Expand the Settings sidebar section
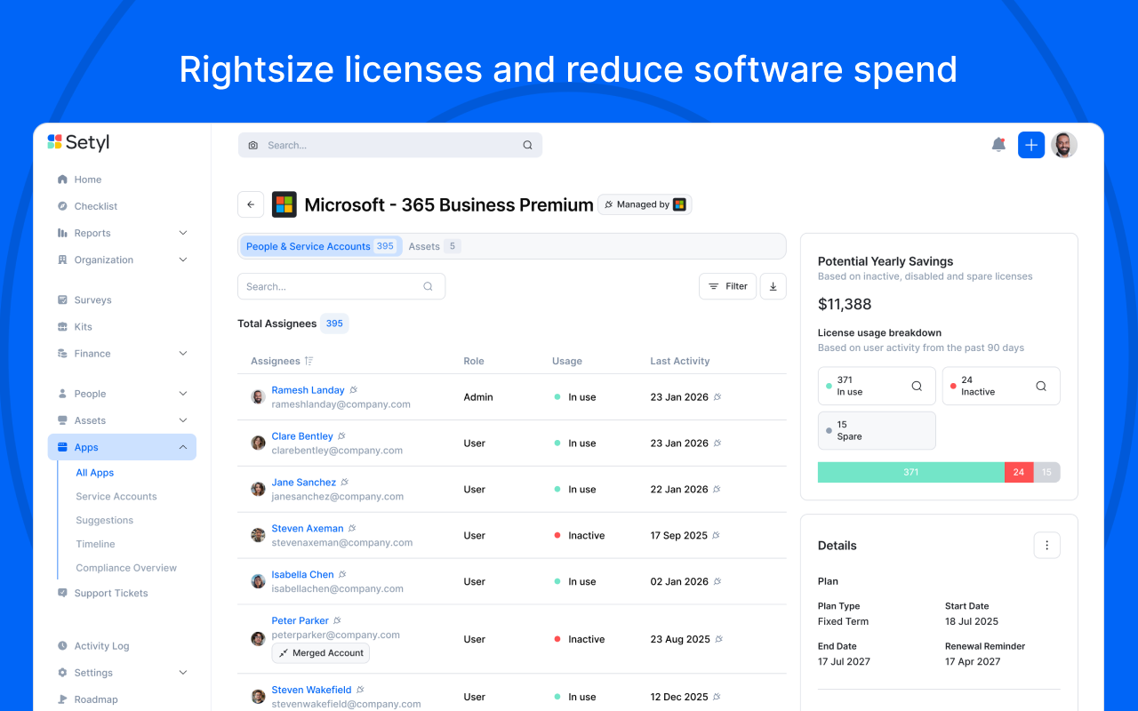 click(x=183, y=672)
